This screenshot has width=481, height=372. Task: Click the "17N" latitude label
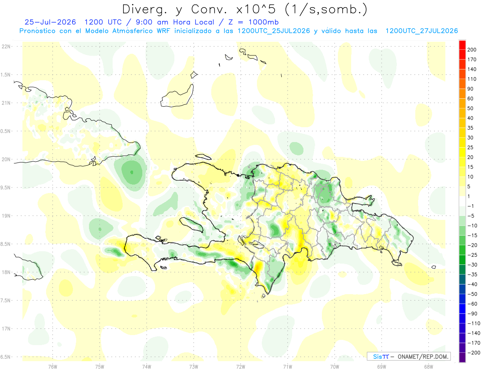click(6, 329)
